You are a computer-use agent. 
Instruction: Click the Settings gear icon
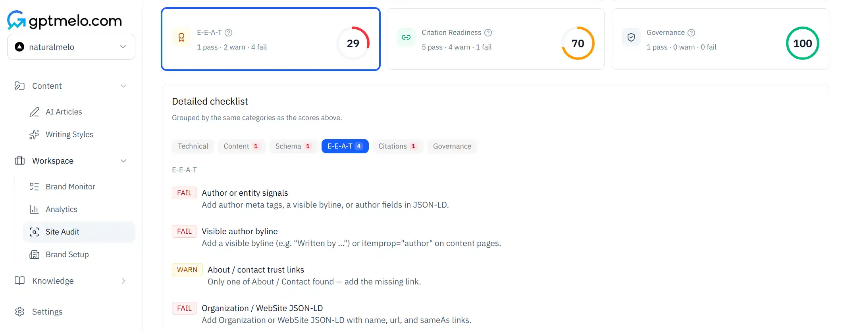coord(19,312)
